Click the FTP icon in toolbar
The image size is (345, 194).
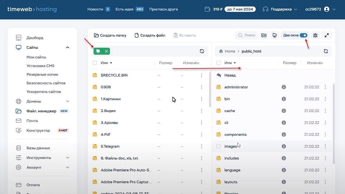(264, 35)
